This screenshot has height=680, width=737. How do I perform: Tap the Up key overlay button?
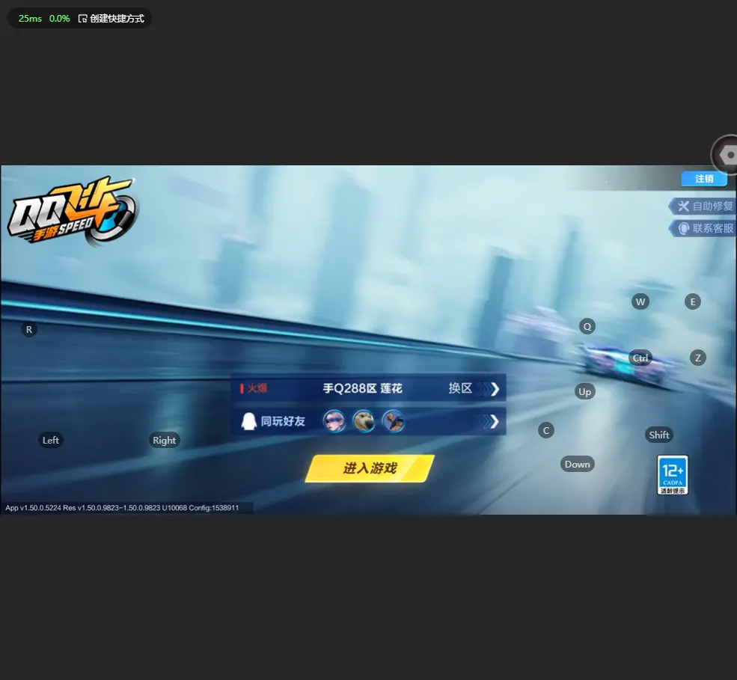pos(584,391)
